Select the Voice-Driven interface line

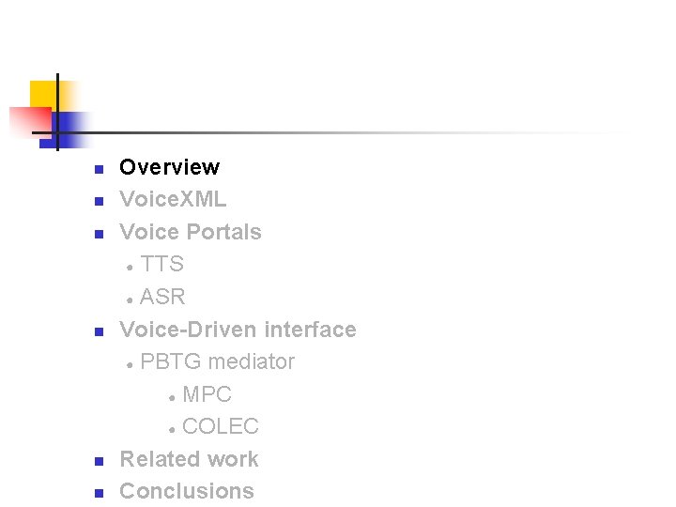click(x=238, y=330)
